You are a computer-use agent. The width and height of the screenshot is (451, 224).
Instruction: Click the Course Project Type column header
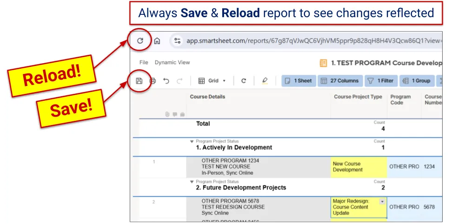(358, 97)
